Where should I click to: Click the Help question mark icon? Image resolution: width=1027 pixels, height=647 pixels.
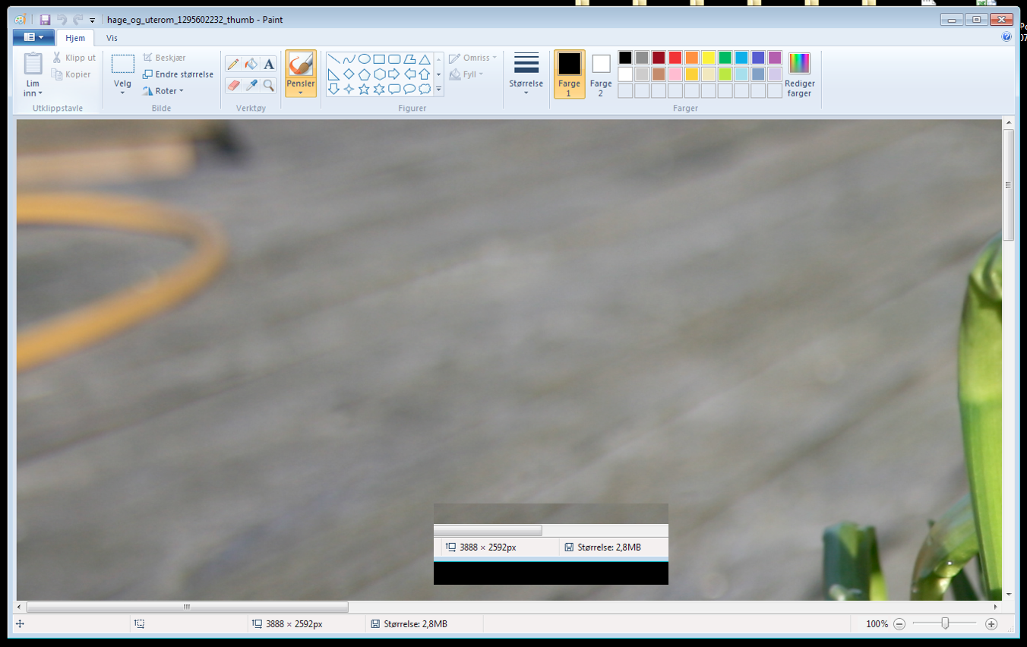1006,37
